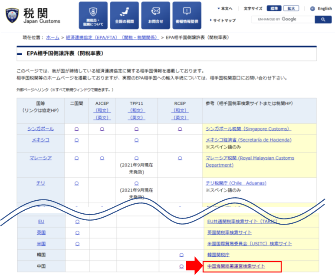
Task: Open 米国国際貿易委員会 (USITC) 検索サイト link
Action: point(250,244)
